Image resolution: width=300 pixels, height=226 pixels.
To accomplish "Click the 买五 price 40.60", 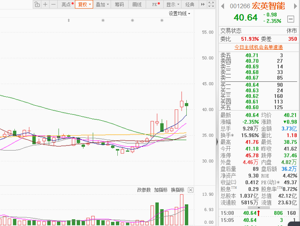I will 252,107.
